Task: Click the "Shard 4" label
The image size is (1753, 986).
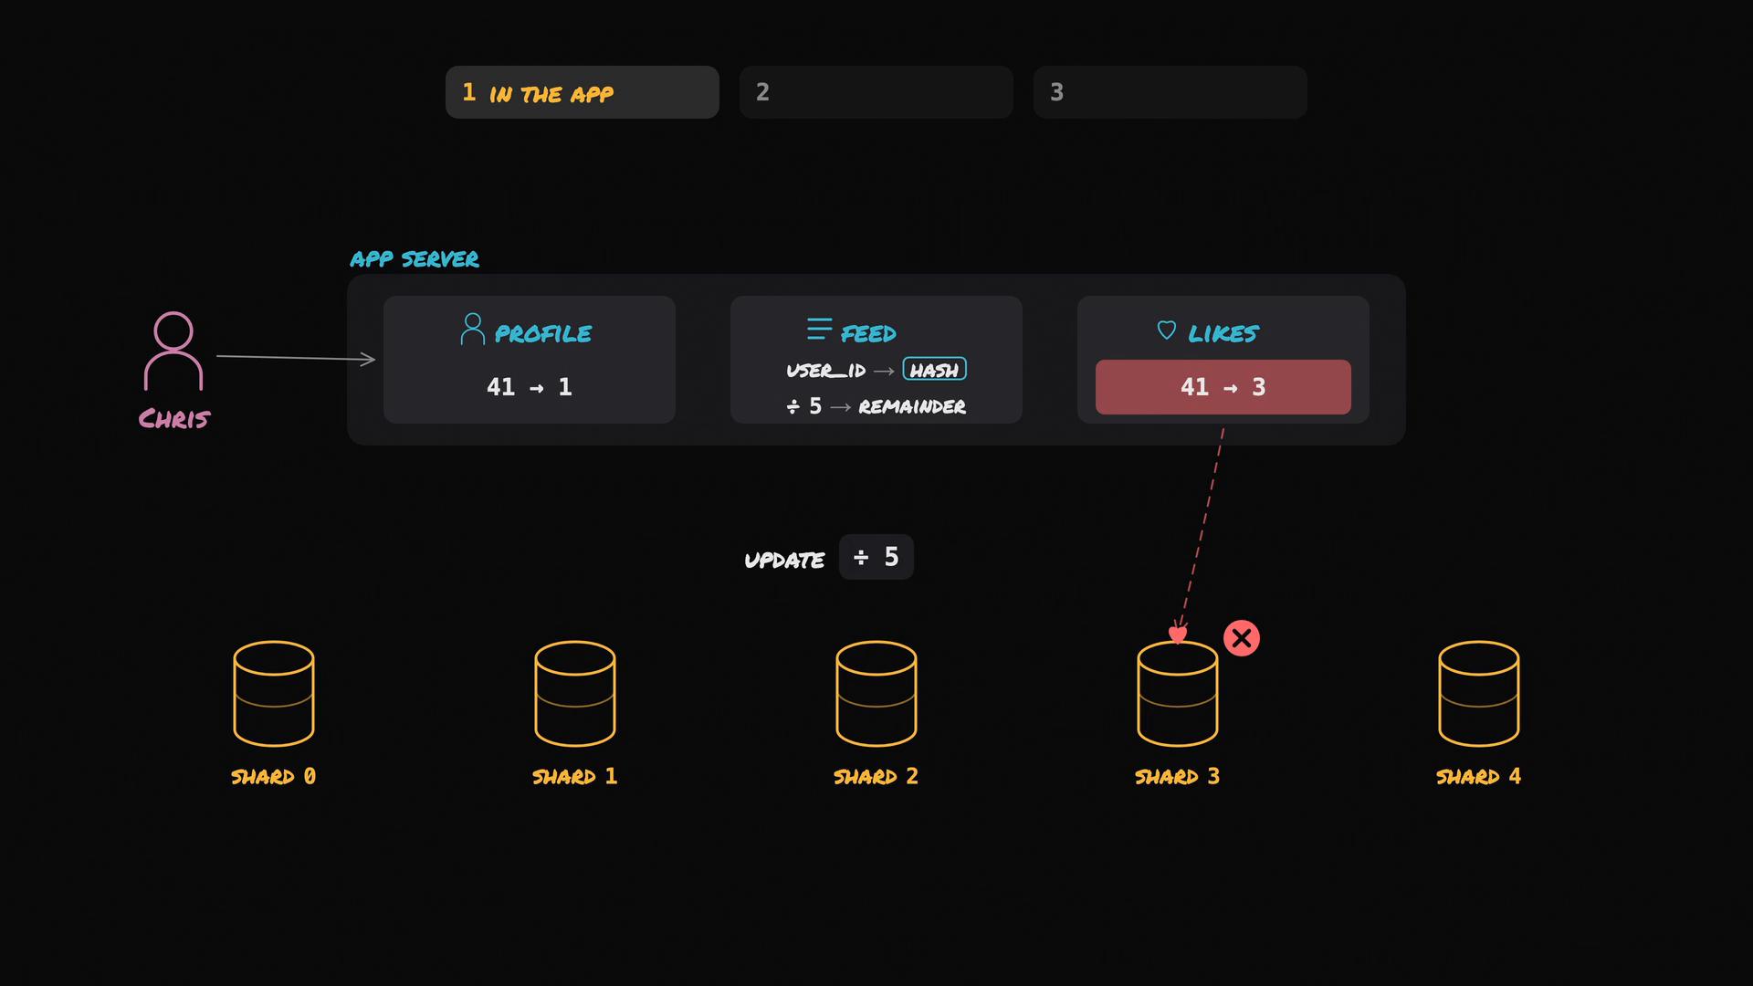Action: click(x=1479, y=777)
